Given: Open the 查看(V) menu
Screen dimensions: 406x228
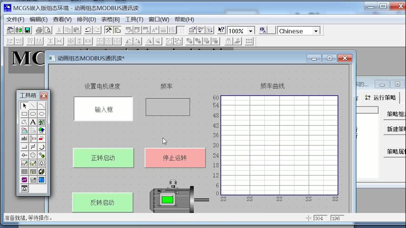Looking at the screenshot, I should coord(62,19).
